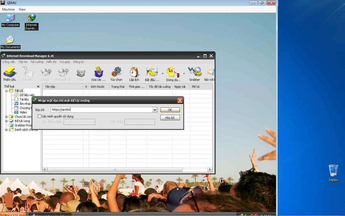This screenshot has height=216, width=345.
Task: Click the Trạng thái column header
Action: [118, 87]
